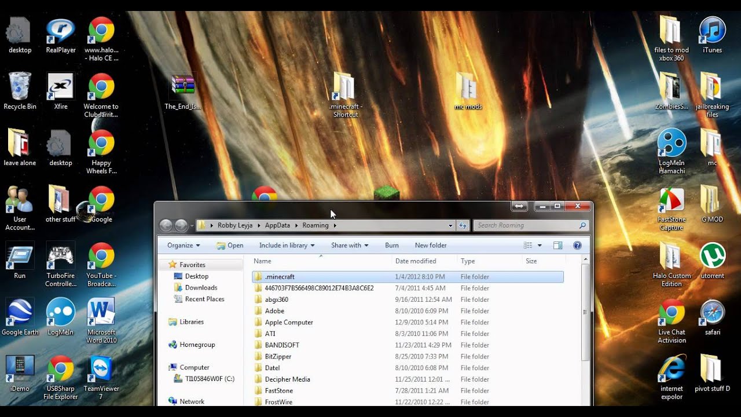The width and height of the screenshot is (741, 417).
Task: Open the address bar history dropdown arrow
Action: (450, 225)
